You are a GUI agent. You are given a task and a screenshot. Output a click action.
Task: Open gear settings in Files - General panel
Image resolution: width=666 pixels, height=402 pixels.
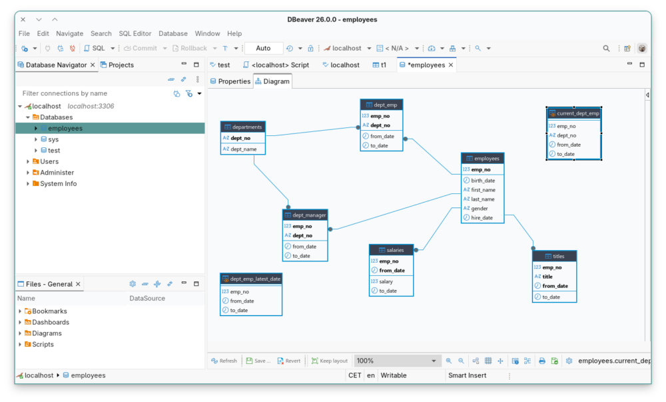tap(133, 284)
